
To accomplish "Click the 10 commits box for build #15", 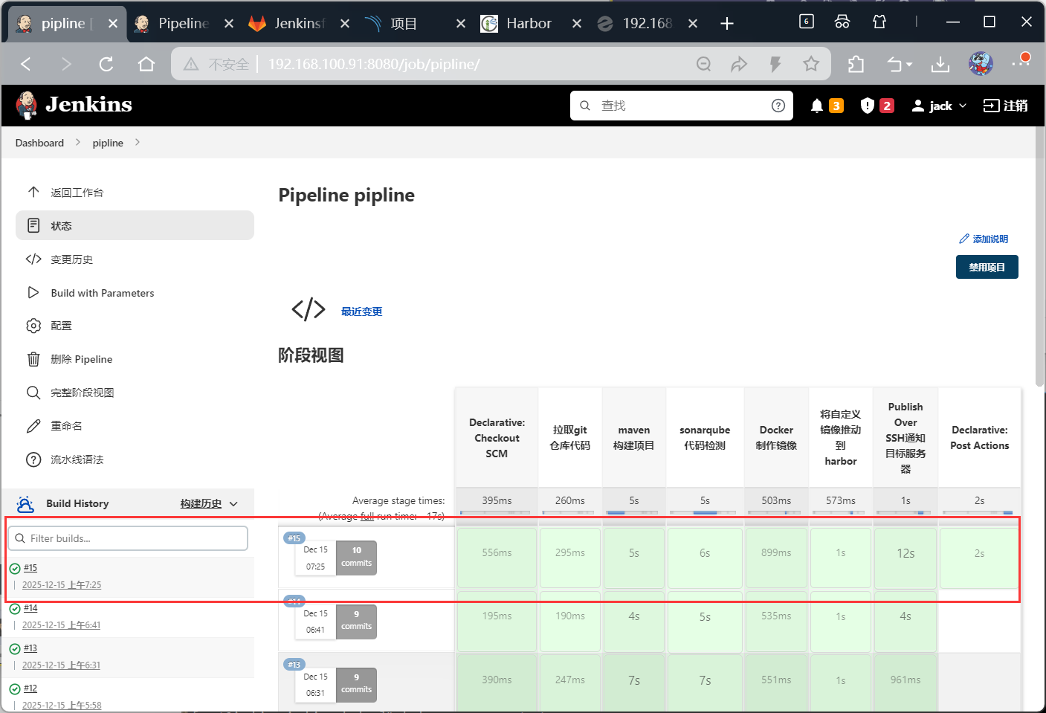I will pyautogui.click(x=356, y=558).
